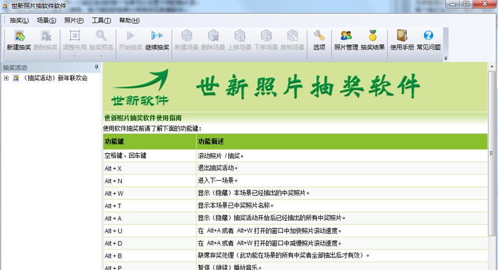Click the 进入下一场景 description
This screenshot has height=270, width=498.
pyautogui.click(x=217, y=180)
